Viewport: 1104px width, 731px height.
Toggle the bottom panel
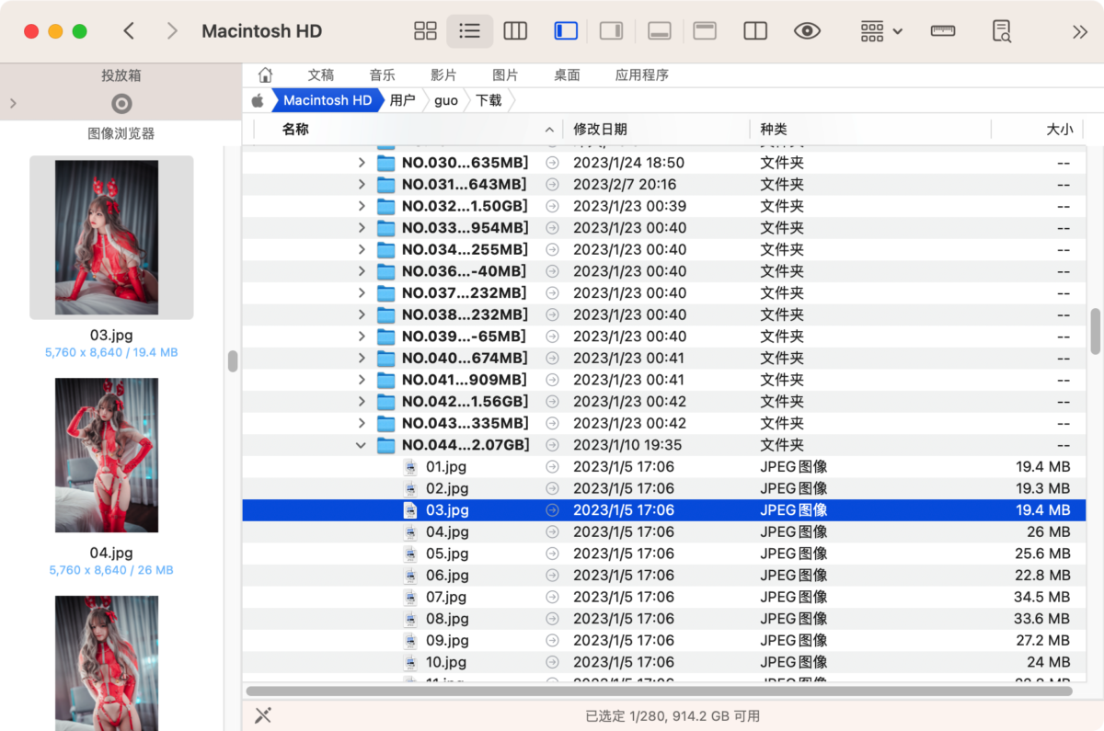(x=659, y=31)
